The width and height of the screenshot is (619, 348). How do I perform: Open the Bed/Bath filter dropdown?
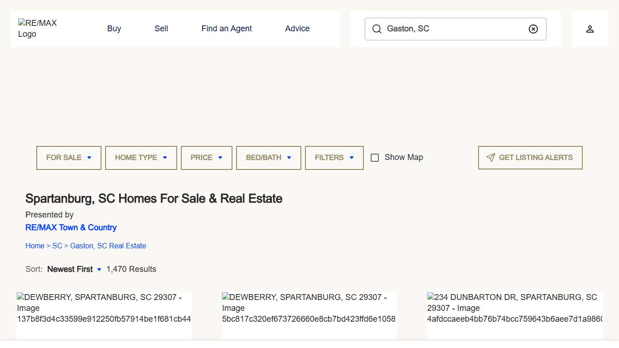[x=269, y=158]
